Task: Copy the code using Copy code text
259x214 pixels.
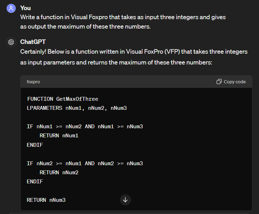Action: coord(235,82)
